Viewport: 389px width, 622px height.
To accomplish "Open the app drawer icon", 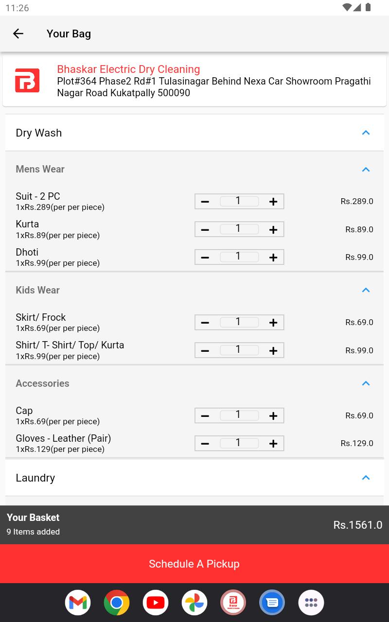I will (x=311, y=603).
